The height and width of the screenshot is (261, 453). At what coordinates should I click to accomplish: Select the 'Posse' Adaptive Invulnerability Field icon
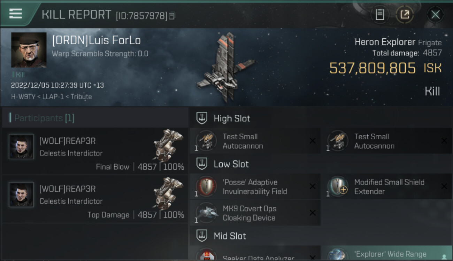tap(206, 187)
